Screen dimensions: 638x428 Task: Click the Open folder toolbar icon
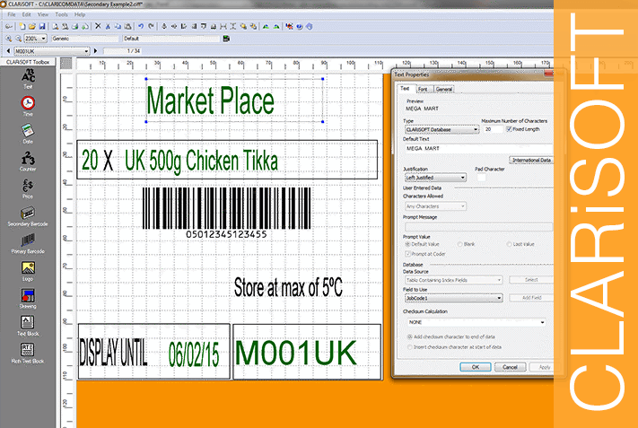coord(31,26)
